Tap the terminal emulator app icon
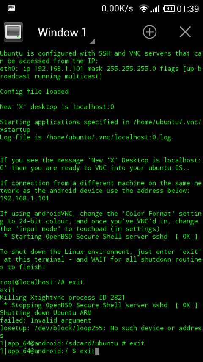The height and width of the screenshot is (362, 203). point(14,32)
